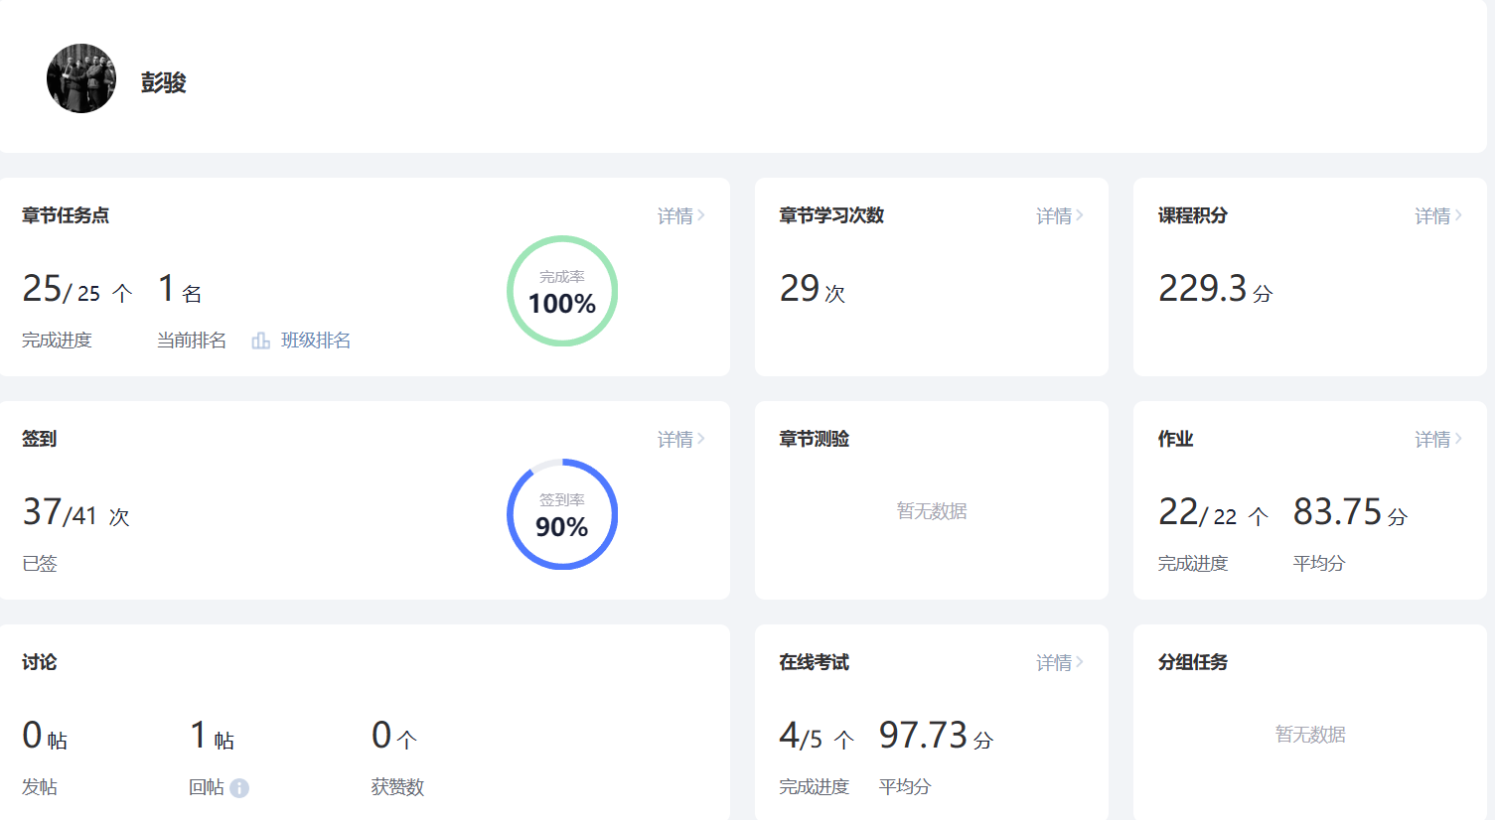This screenshot has width=1495, height=820.
Task: Open 详情 for the 在线考试 card
Action: tap(1060, 662)
